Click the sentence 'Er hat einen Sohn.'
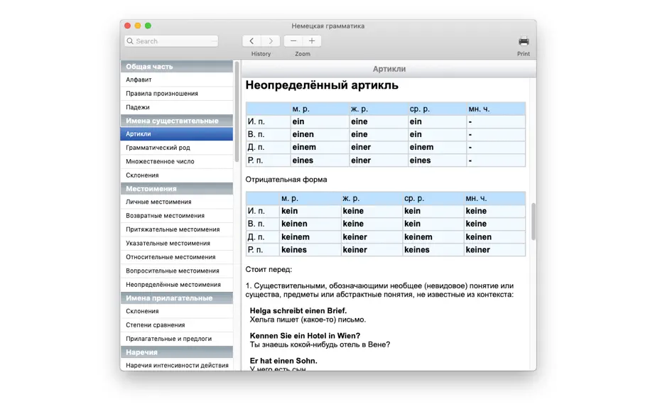Viewport: 655px width, 409px height. pos(283,361)
